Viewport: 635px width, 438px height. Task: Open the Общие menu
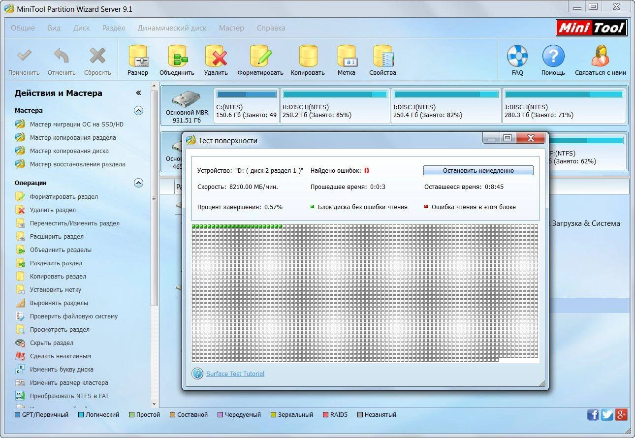(23, 28)
